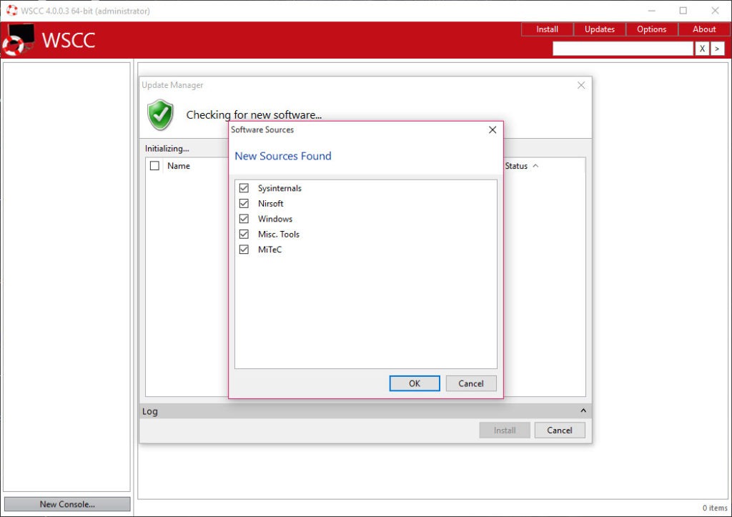This screenshot has width=732, height=517.
Task: Collapse the Log panel chevron
Action: point(583,410)
